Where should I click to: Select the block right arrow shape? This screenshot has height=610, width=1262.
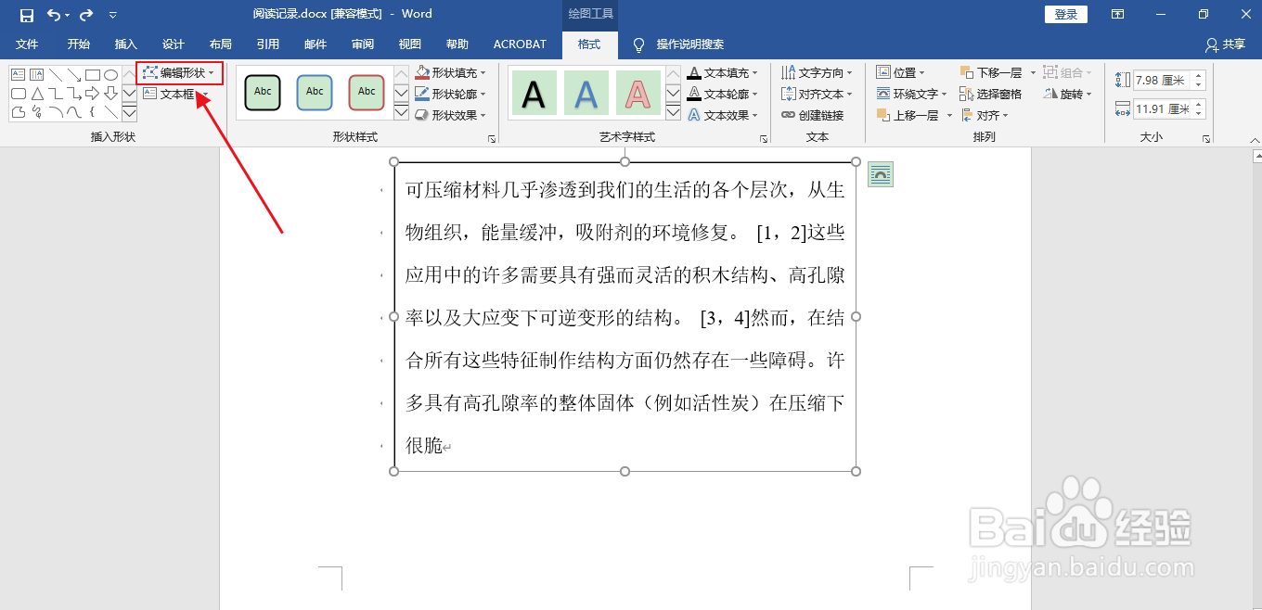[93, 94]
